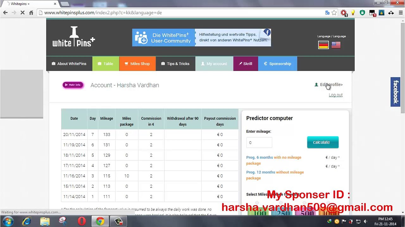Select the date cell 15/11/2014

pos(74,186)
